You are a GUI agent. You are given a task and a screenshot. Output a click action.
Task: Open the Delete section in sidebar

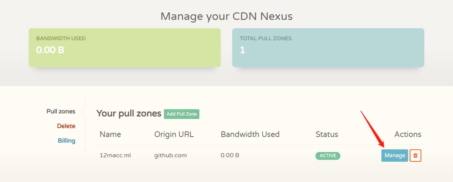coord(66,126)
